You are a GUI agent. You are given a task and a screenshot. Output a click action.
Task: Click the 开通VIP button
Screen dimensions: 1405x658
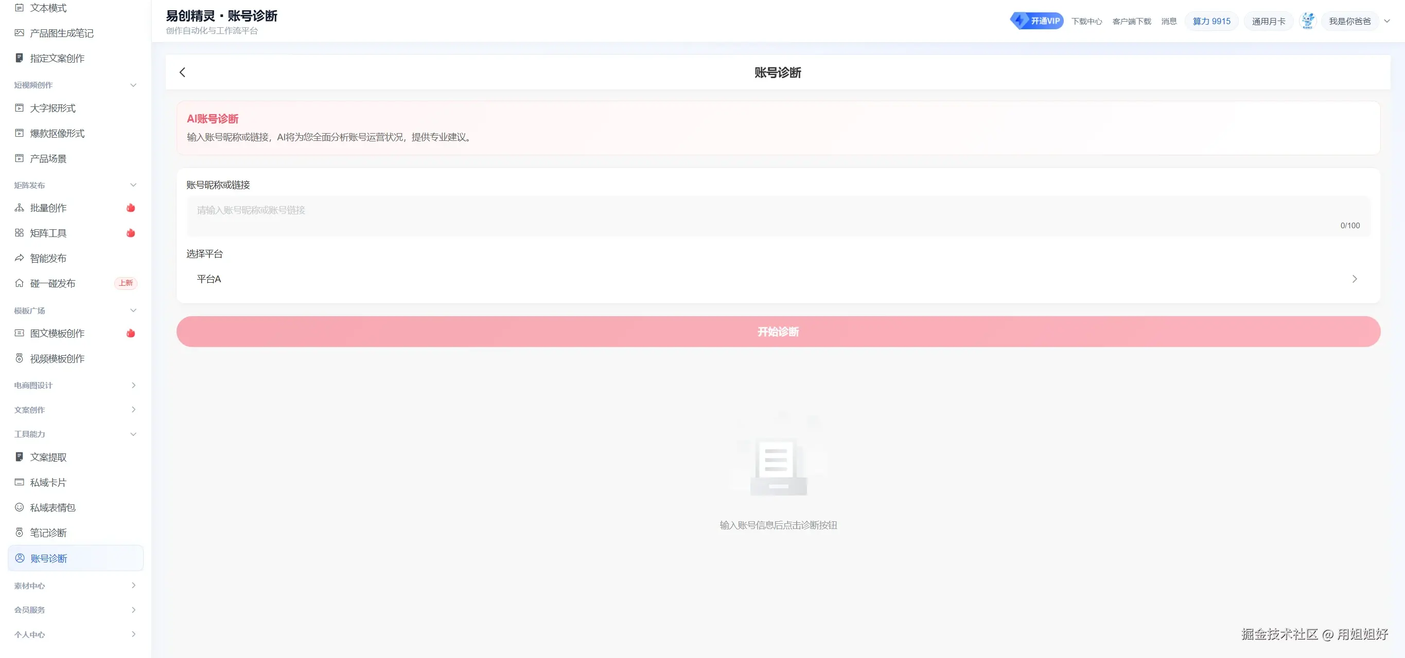pyautogui.click(x=1037, y=20)
